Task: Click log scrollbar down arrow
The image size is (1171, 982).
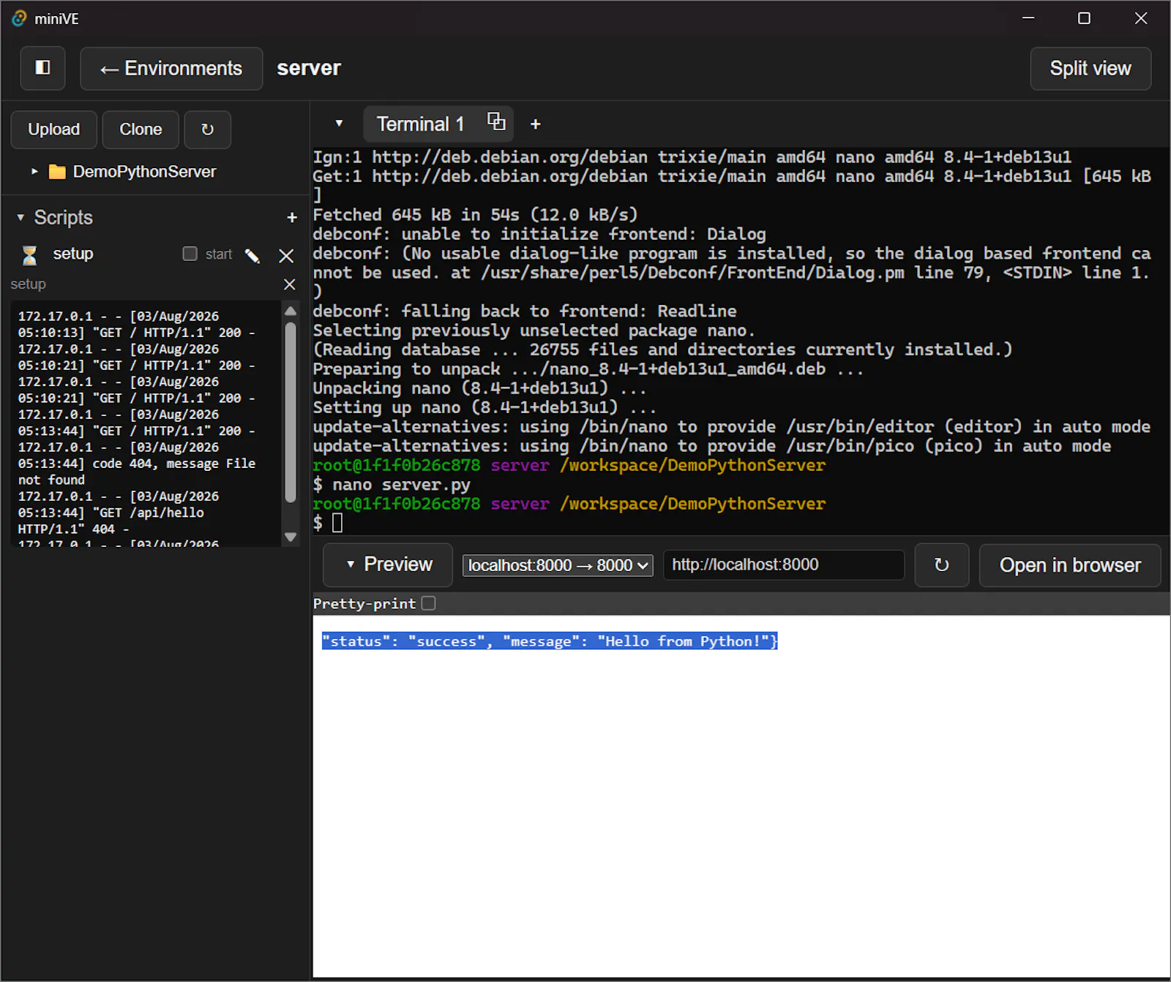Action: [x=291, y=537]
